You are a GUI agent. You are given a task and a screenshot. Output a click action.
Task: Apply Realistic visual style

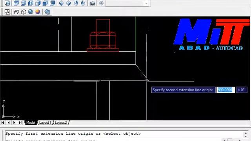31,12
